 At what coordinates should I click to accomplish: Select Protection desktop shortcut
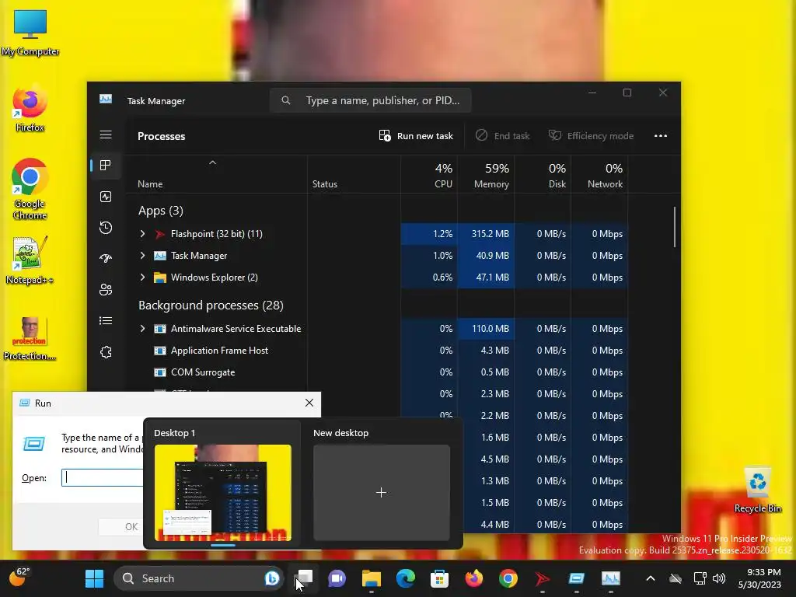pos(30,339)
